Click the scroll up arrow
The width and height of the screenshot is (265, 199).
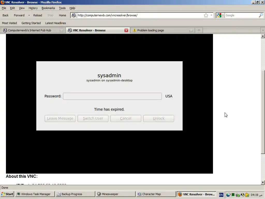coord(263,36)
